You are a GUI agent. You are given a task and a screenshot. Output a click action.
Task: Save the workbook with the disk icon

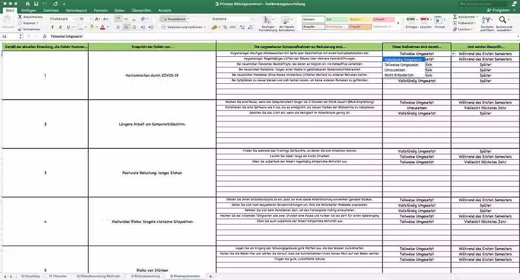coord(36,4)
